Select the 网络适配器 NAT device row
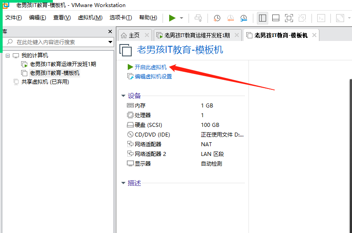Screen dimensions: 352x233 click(185, 144)
